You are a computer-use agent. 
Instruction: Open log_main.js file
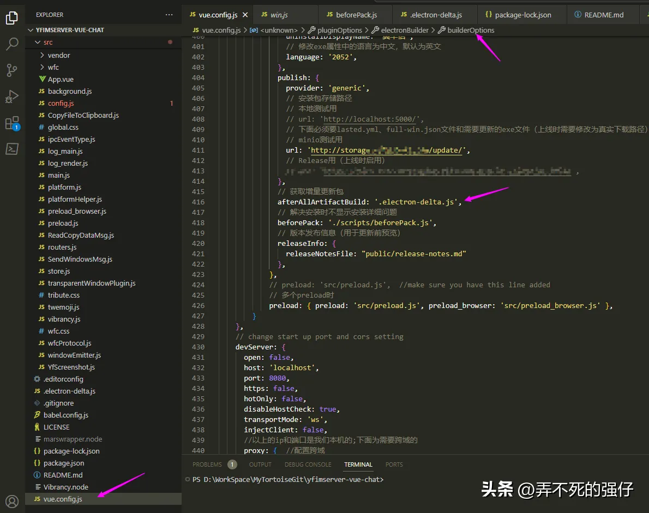[x=104, y=151]
